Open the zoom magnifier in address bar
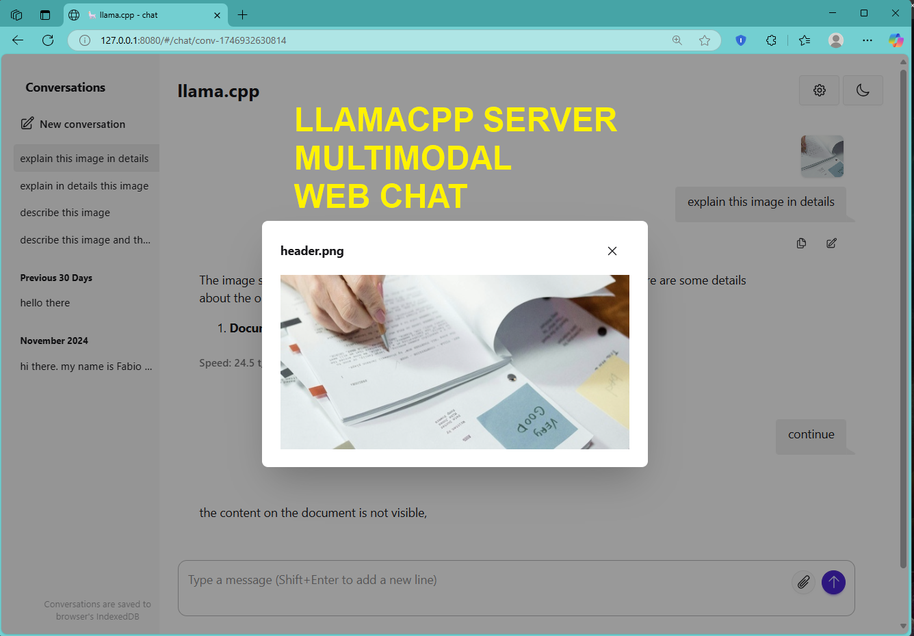Viewport: 914px width, 636px height. pos(677,40)
